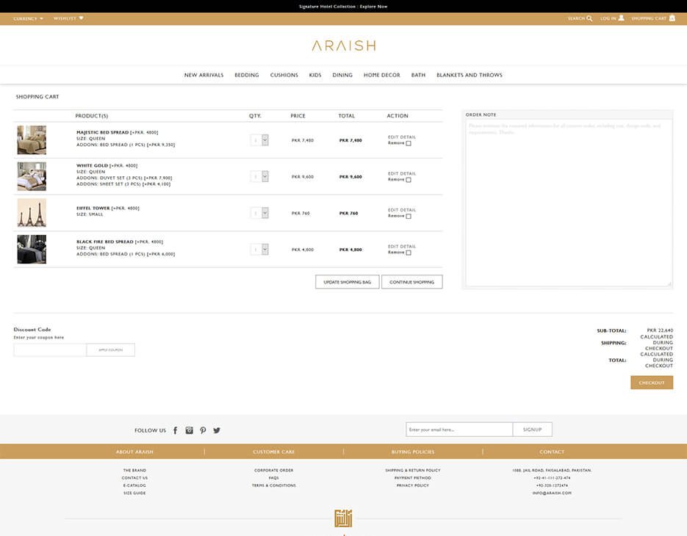The image size is (687, 536).
Task: Click the Black Fire Bed Spread product name
Action: coord(105,242)
